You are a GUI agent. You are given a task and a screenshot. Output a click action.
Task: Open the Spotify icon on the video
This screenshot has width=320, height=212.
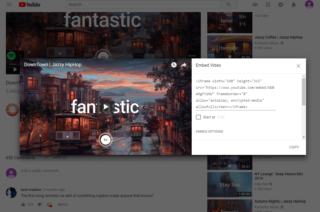tap(11, 55)
